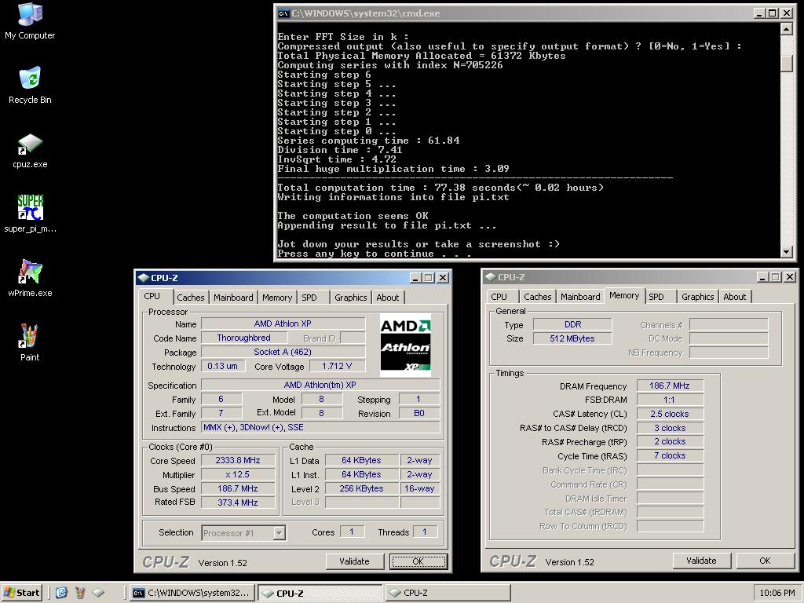Minimize the cmd.exe window
The image size is (804, 603).
click(x=760, y=13)
